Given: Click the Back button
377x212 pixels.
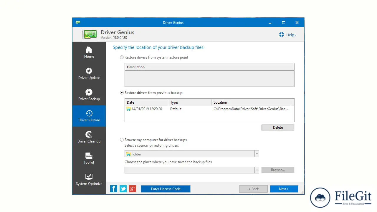Looking at the screenshot, I should click(x=253, y=189).
